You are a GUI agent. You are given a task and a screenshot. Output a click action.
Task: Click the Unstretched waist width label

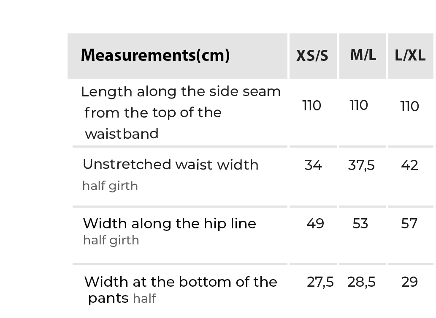[x=171, y=164]
